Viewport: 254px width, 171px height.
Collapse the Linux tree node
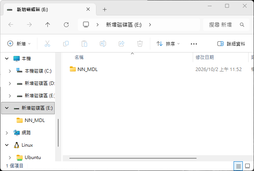pyautogui.click(x=7, y=145)
